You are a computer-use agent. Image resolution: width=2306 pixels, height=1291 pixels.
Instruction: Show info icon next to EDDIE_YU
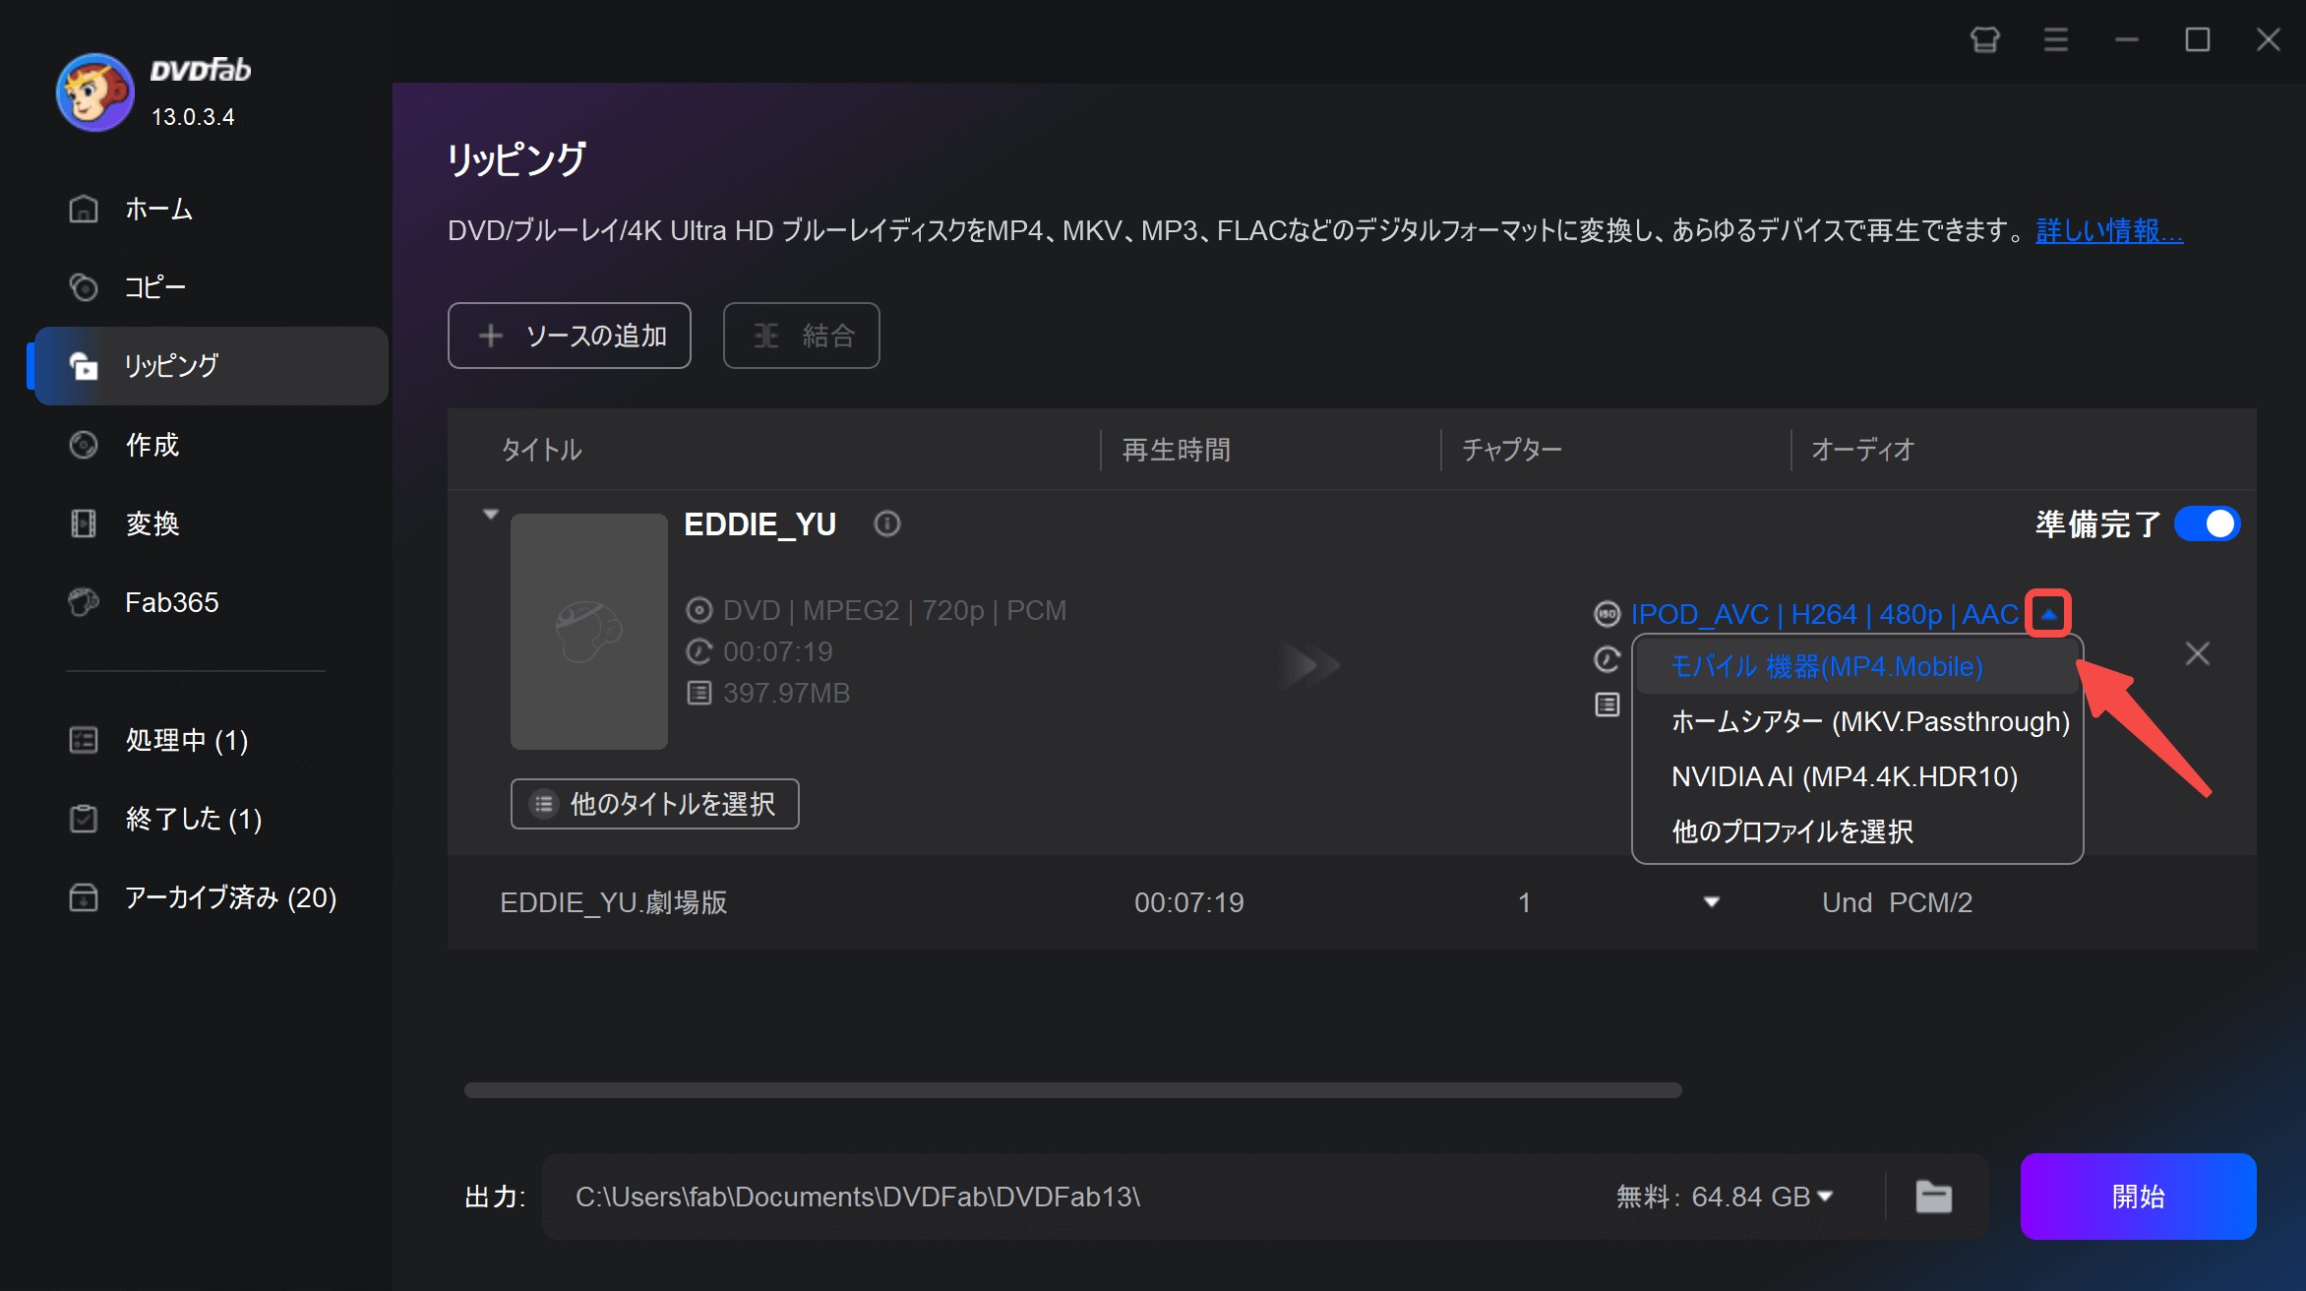tap(887, 523)
